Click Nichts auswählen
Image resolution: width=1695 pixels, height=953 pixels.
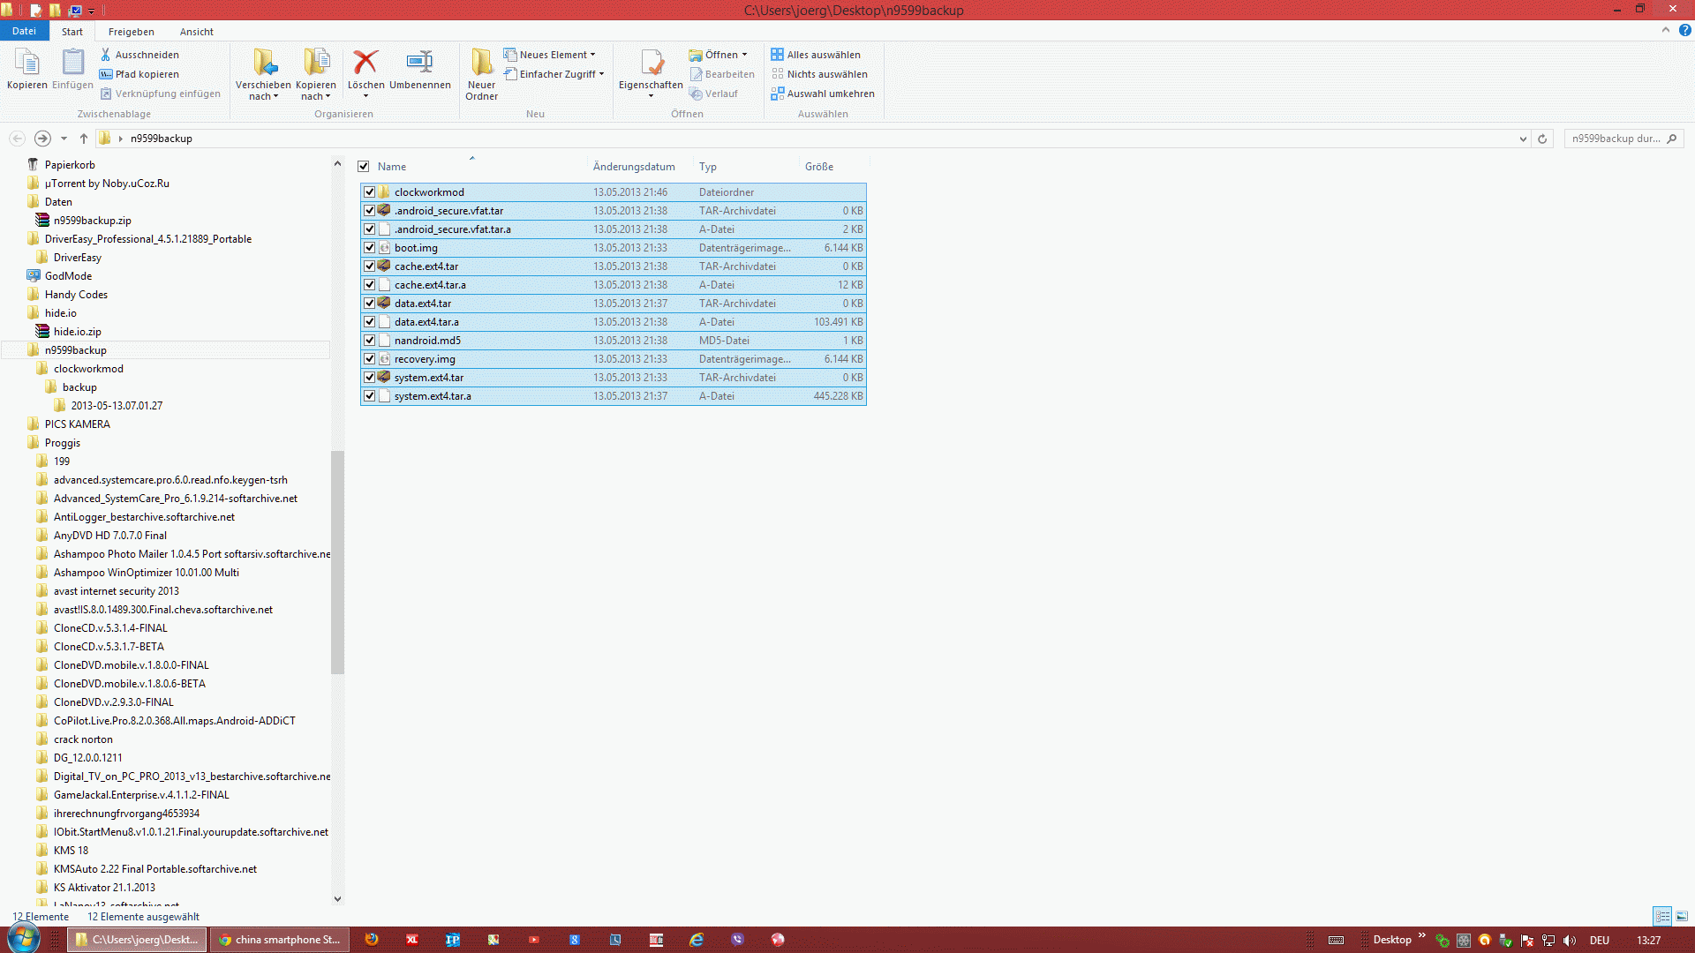pos(819,74)
